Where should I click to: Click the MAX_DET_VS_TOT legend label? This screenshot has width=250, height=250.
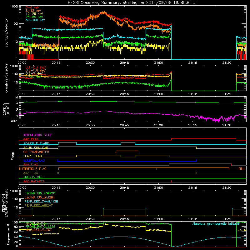coord(39,230)
